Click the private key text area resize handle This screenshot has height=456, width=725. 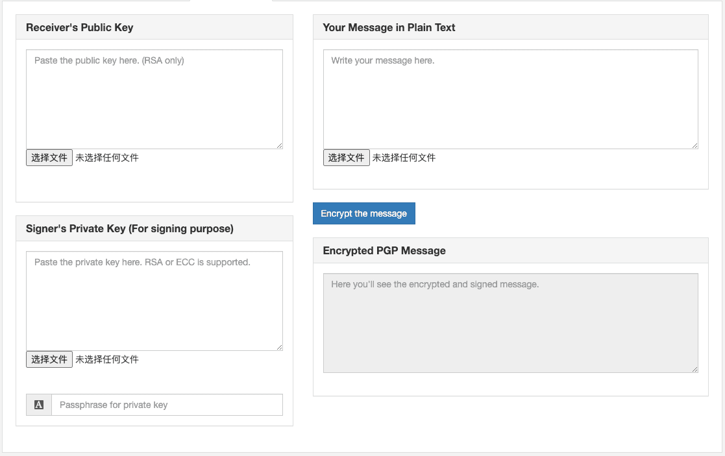pos(279,347)
